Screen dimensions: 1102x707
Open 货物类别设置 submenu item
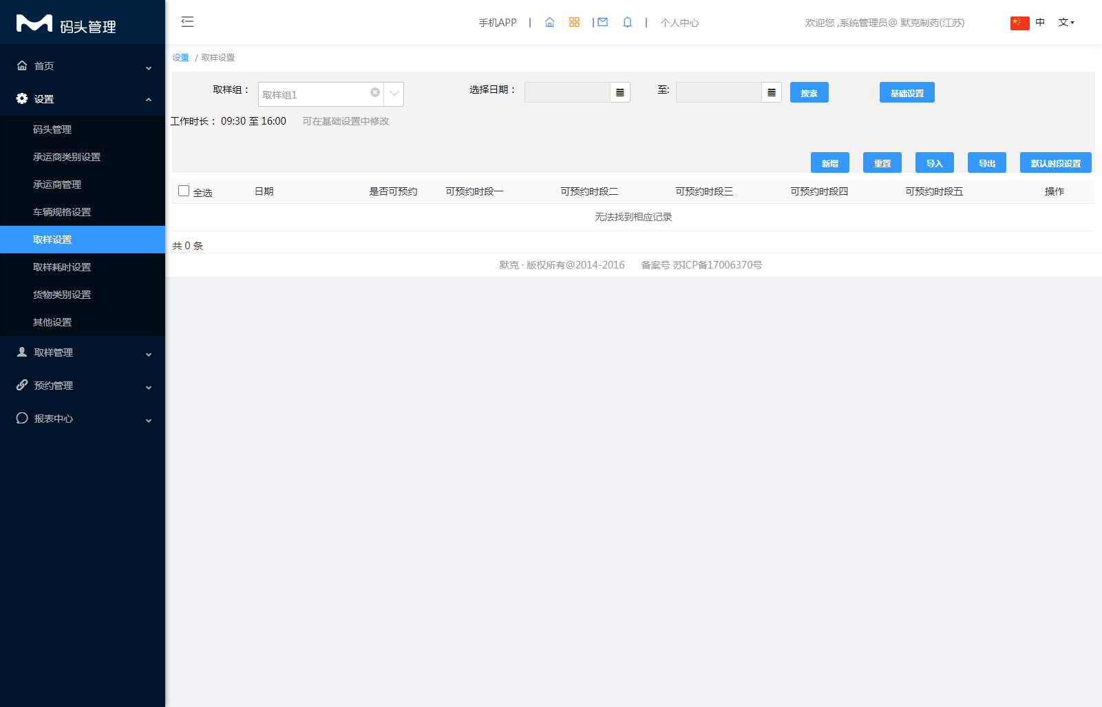click(x=83, y=295)
